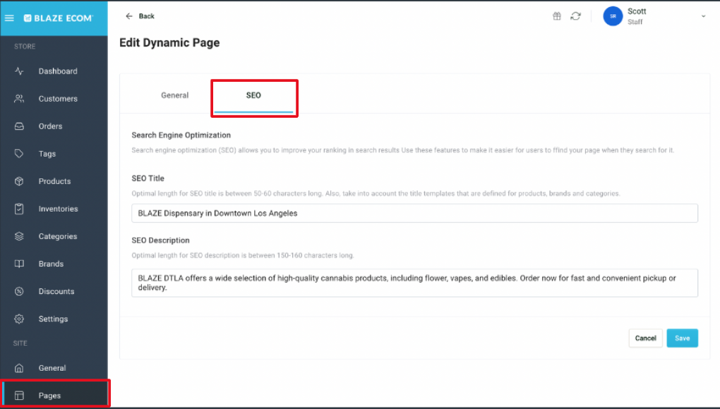Click the 'Optimal length for SEO title' hint
Viewport: 720px width, 409px height.
pos(375,193)
